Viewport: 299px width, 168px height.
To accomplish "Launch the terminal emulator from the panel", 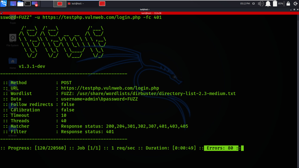I will 28,4.
